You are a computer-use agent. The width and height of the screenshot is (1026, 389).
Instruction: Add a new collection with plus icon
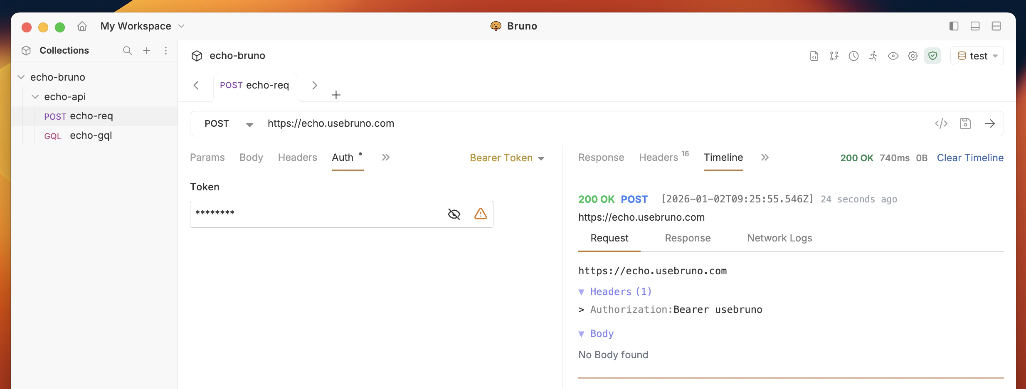click(x=147, y=51)
